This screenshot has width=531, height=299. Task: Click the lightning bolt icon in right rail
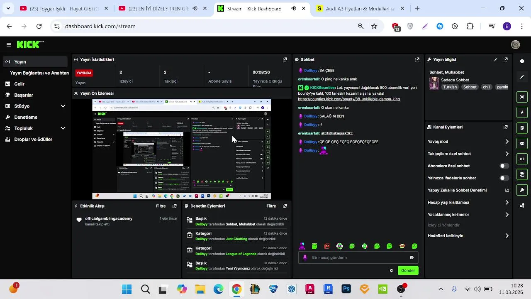click(522, 113)
